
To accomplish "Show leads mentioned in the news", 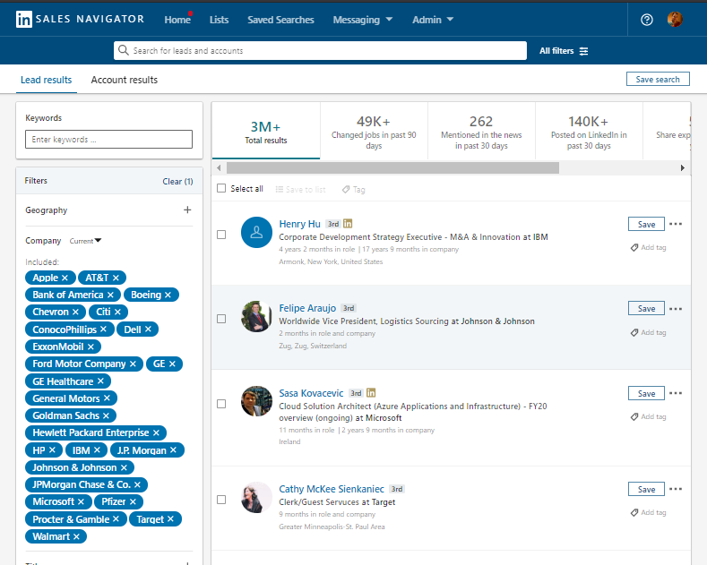I will (x=481, y=131).
